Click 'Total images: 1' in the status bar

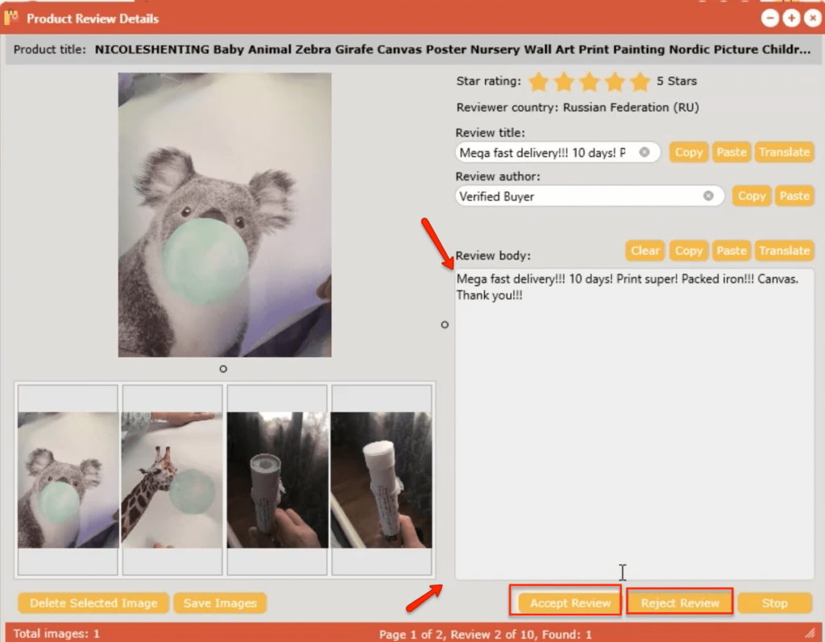coord(56,634)
